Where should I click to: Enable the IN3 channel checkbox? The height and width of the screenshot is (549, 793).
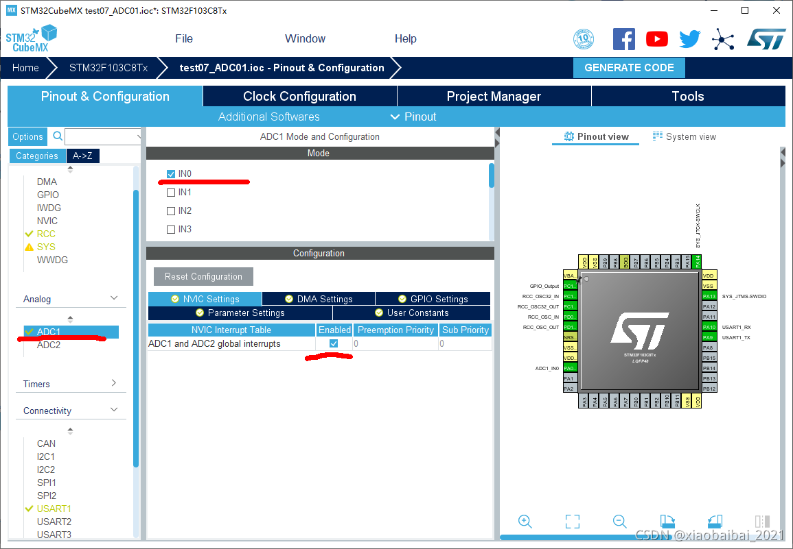click(x=171, y=230)
